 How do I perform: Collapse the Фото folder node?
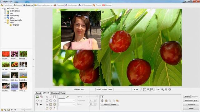point(5,23)
